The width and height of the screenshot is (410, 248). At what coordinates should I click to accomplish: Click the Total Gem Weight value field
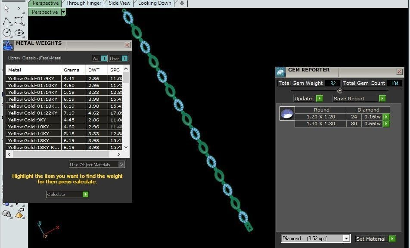click(332, 84)
